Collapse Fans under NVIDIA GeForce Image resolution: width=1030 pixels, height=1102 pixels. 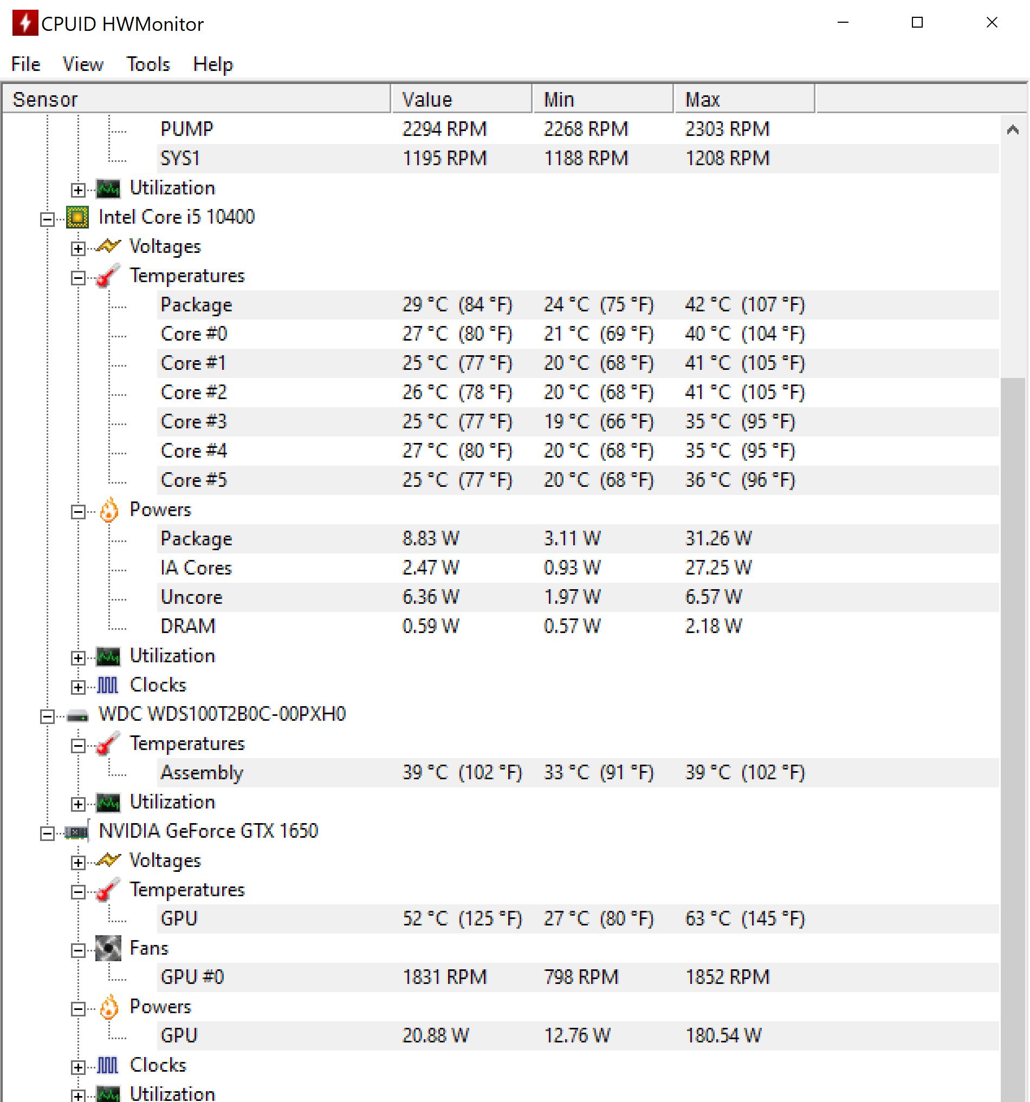78,951
